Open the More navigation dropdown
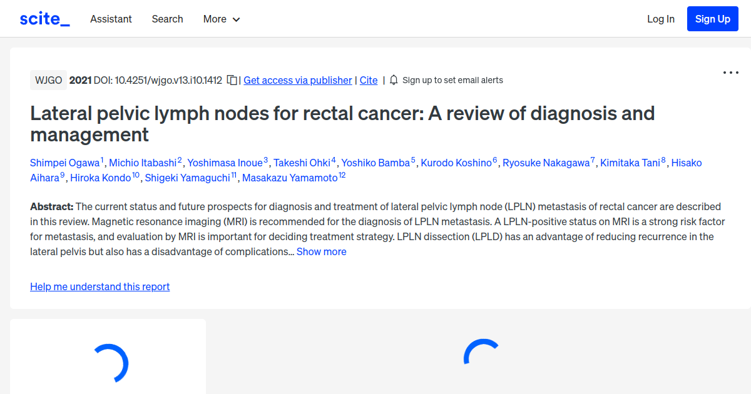The height and width of the screenshot is (394, 751). point(221,19)
